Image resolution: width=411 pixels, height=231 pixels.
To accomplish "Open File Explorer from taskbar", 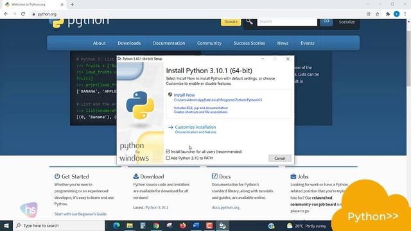I will pyautogui.click(x=130, y=225).
